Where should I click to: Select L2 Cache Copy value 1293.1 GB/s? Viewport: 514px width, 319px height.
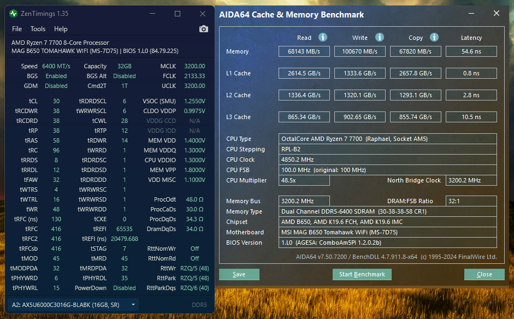click(415, 95)
